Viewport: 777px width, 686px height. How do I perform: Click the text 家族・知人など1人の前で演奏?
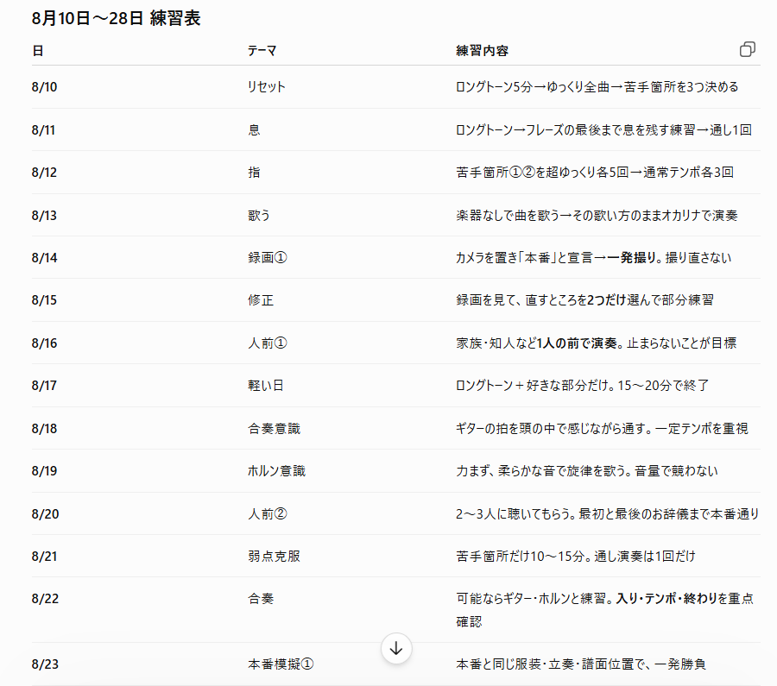point(537,343)
